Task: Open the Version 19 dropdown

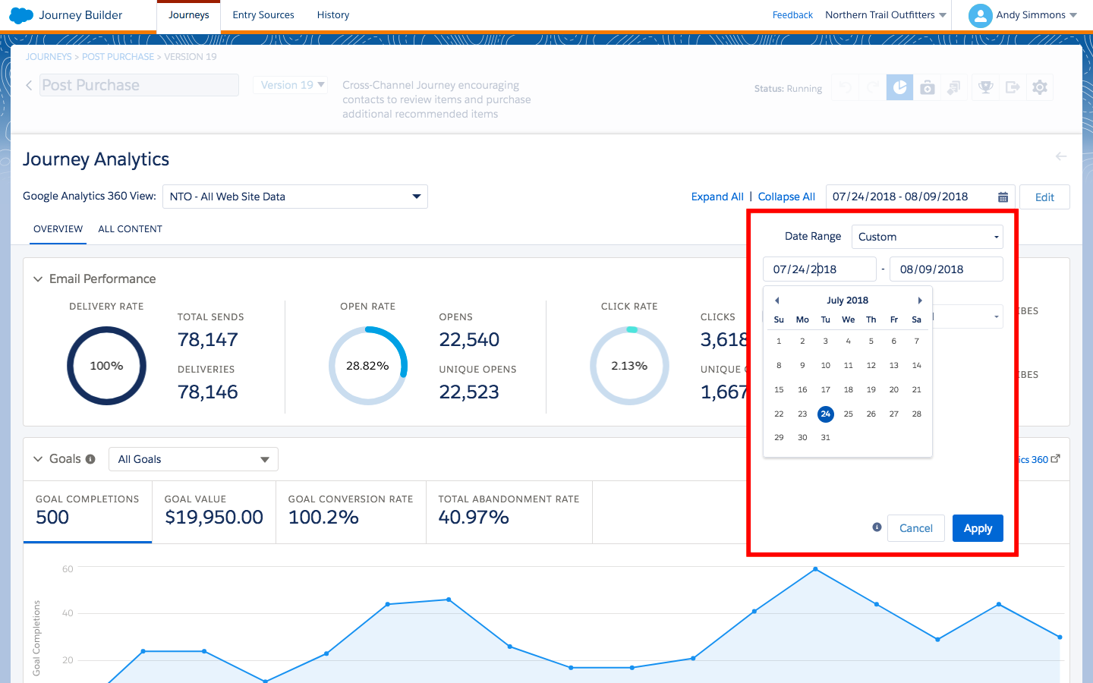Action: tap(291, 85)
